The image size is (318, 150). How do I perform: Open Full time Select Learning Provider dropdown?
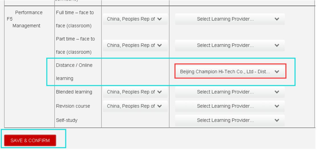[x=230, y=19]
